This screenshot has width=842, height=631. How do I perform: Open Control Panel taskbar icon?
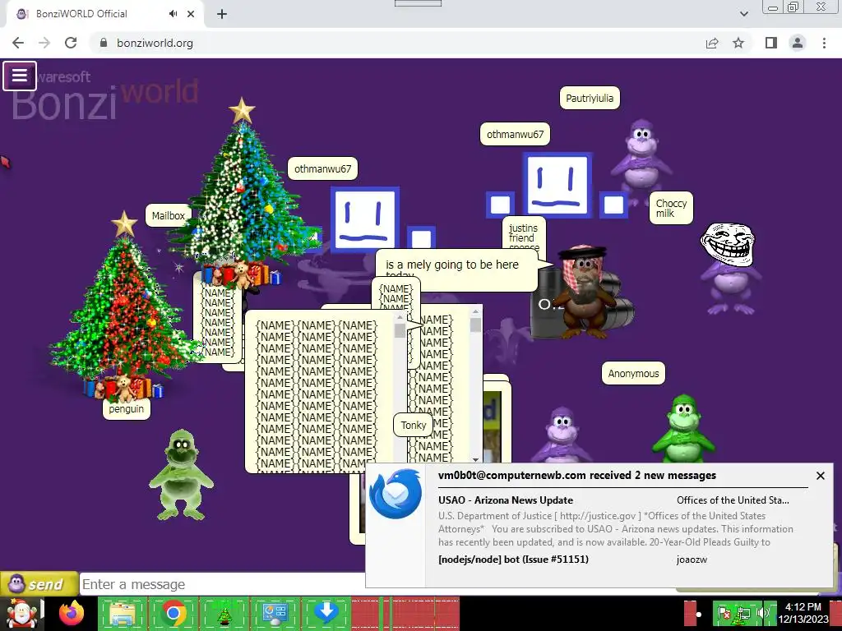pyautogui.click(x=275, y=613)
